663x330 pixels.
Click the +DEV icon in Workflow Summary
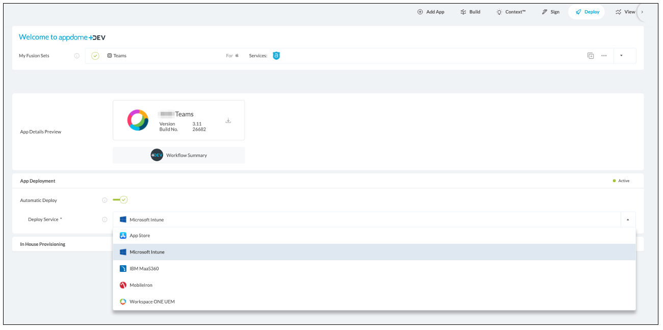(x=157, y=155)
